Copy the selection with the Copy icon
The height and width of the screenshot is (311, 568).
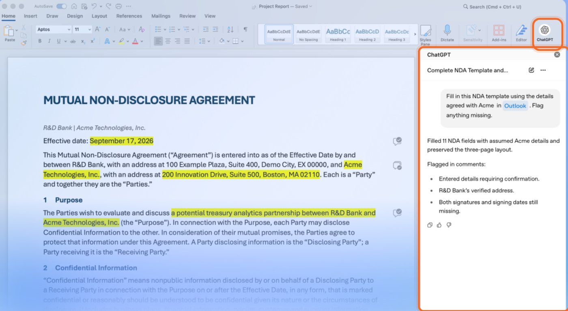[x=24, y=35]
